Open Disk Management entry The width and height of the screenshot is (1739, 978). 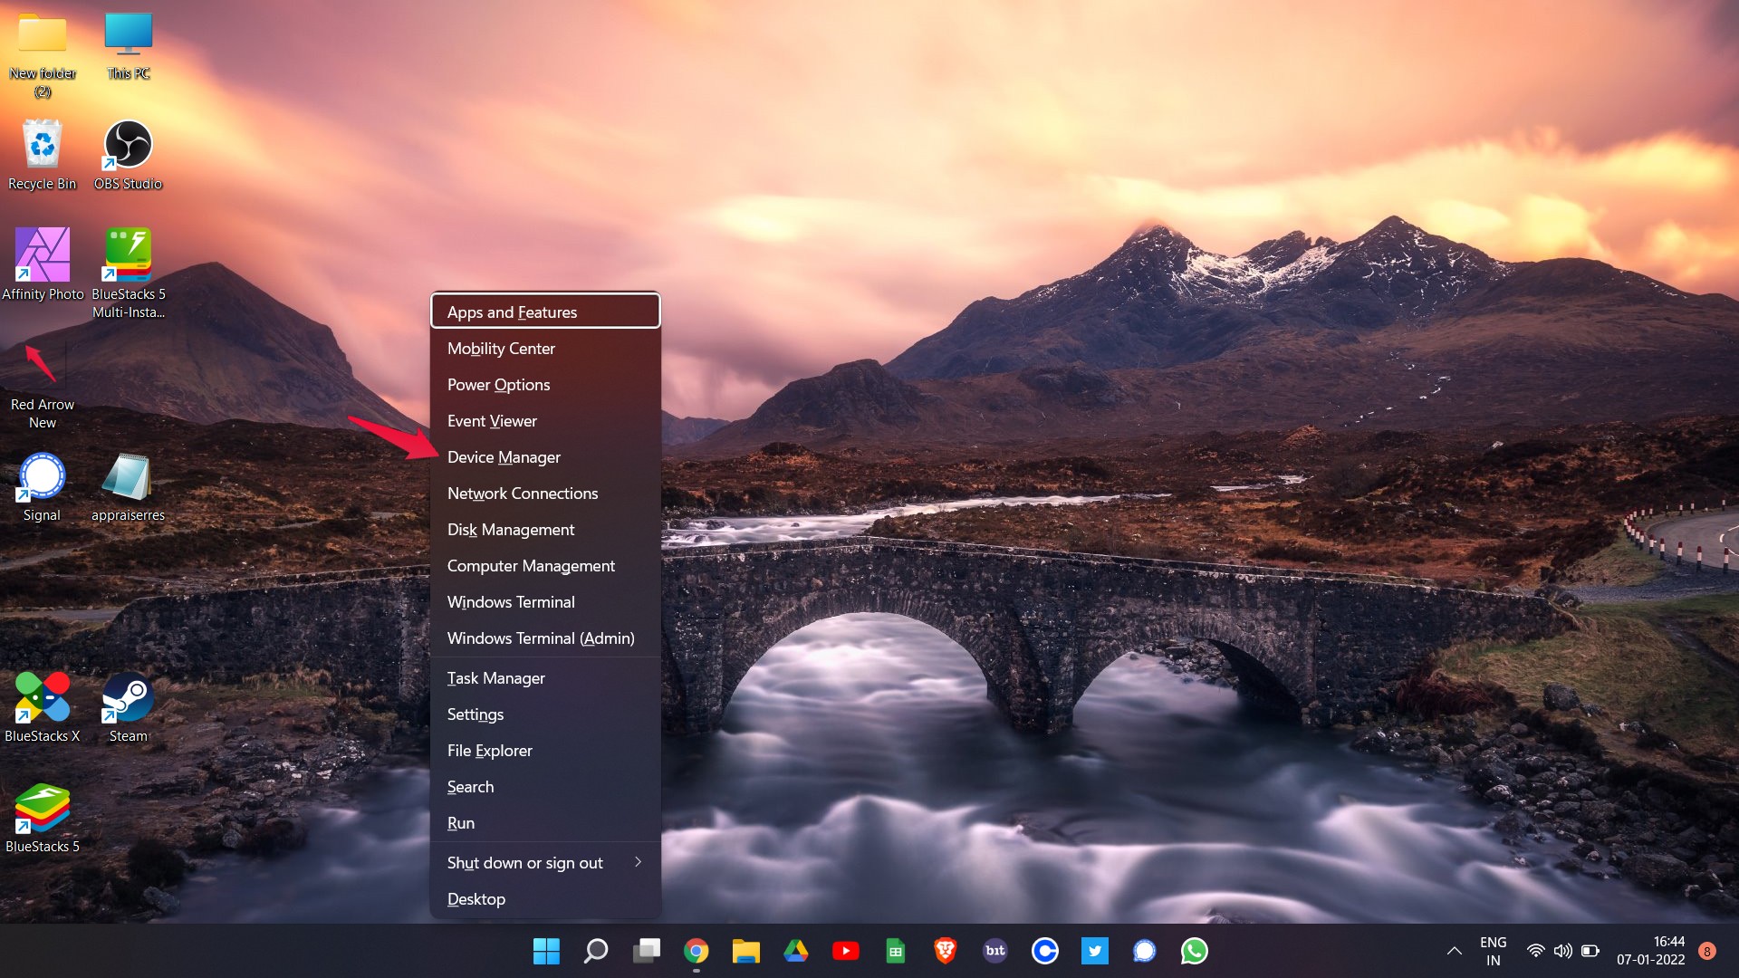(510, 530)
